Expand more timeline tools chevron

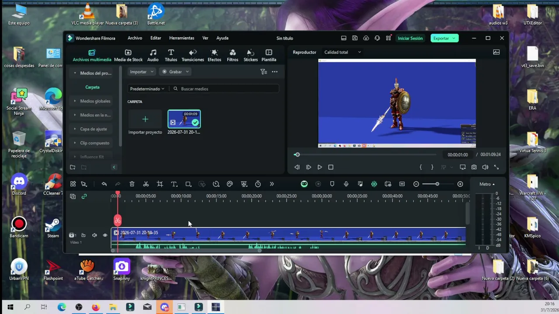tap(272, 184)
